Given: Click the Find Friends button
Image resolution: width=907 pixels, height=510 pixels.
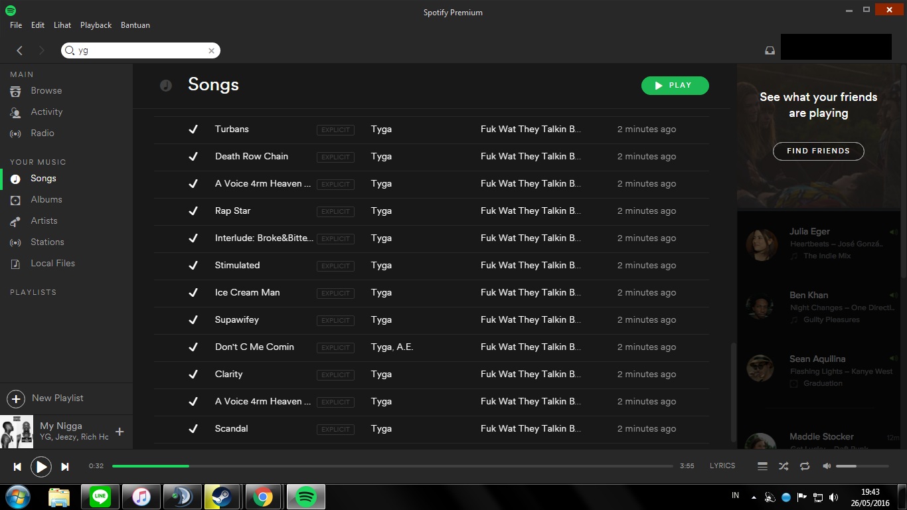Looking at the screenshot, I should click(x=819, y=151).
